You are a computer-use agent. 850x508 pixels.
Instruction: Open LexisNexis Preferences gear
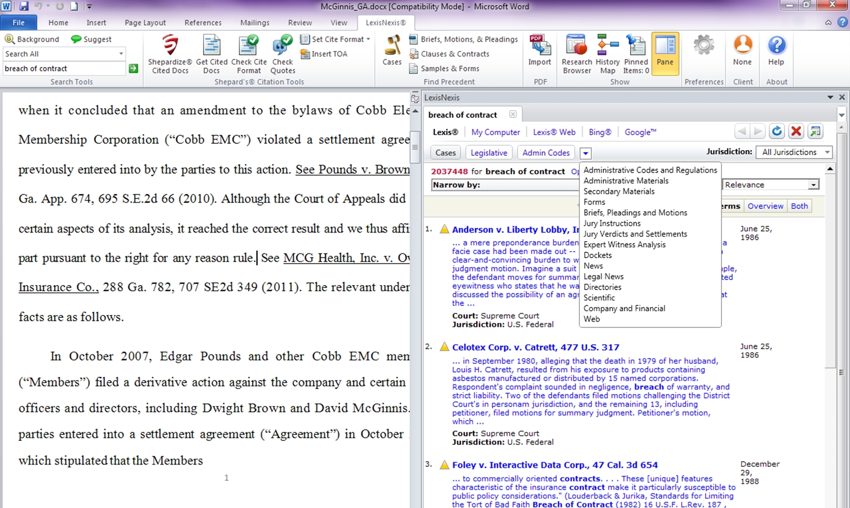click(704, 45)
